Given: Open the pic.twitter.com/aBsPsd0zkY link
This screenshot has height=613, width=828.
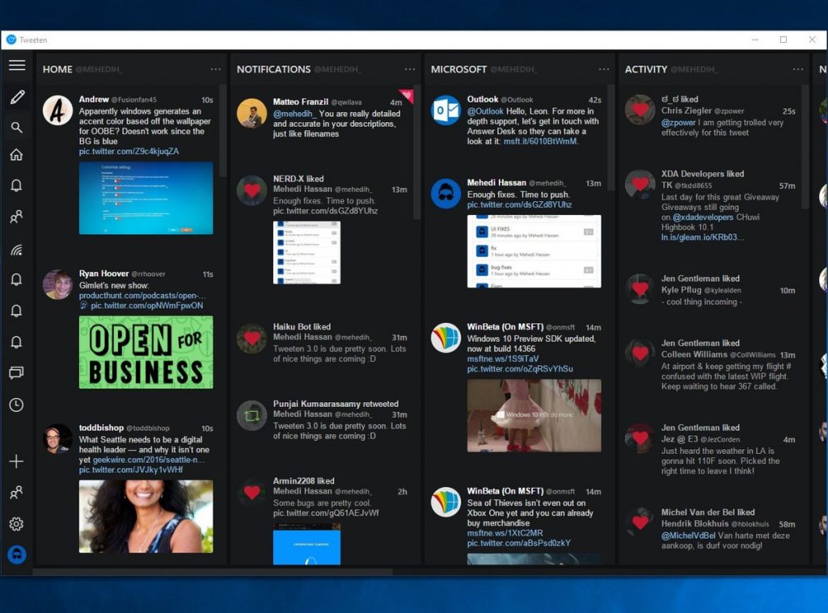Looking at the screenshot, I should (x=518, y=543).
